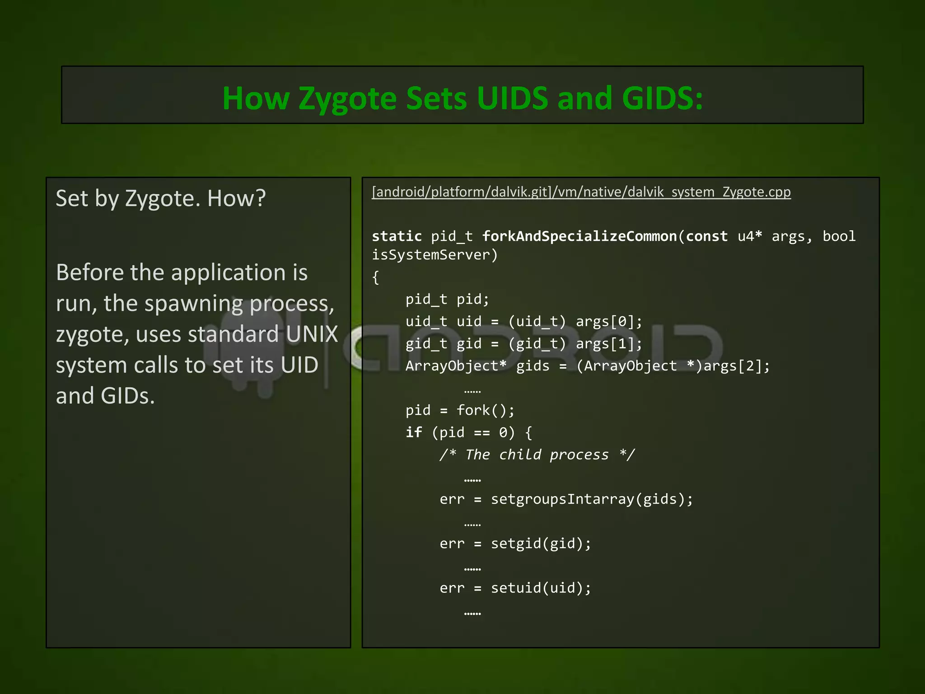Click the 'isSystemServer)' code line
Image resolution: width=925 pixels, height=694 pixels.
pos(434,255)
